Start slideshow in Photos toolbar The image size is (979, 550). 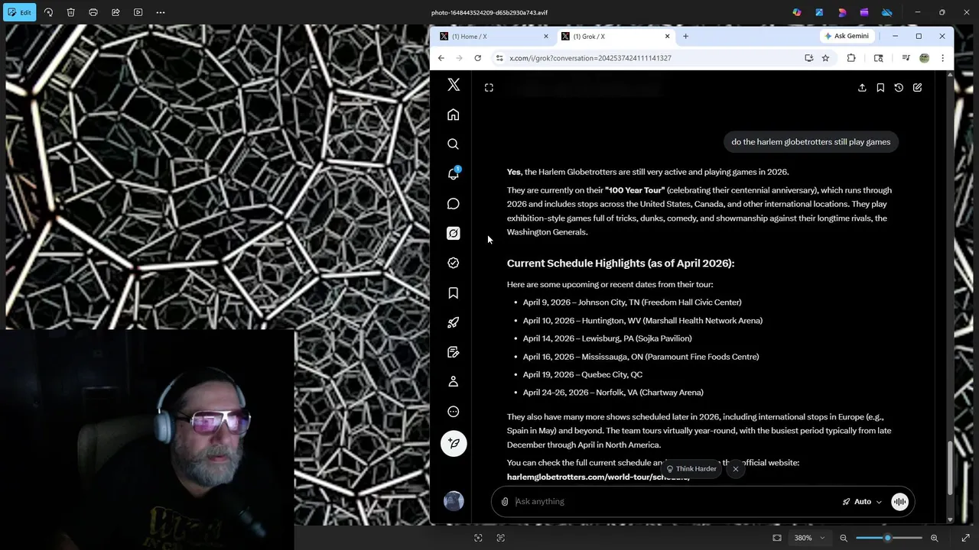tap(138, 12)
